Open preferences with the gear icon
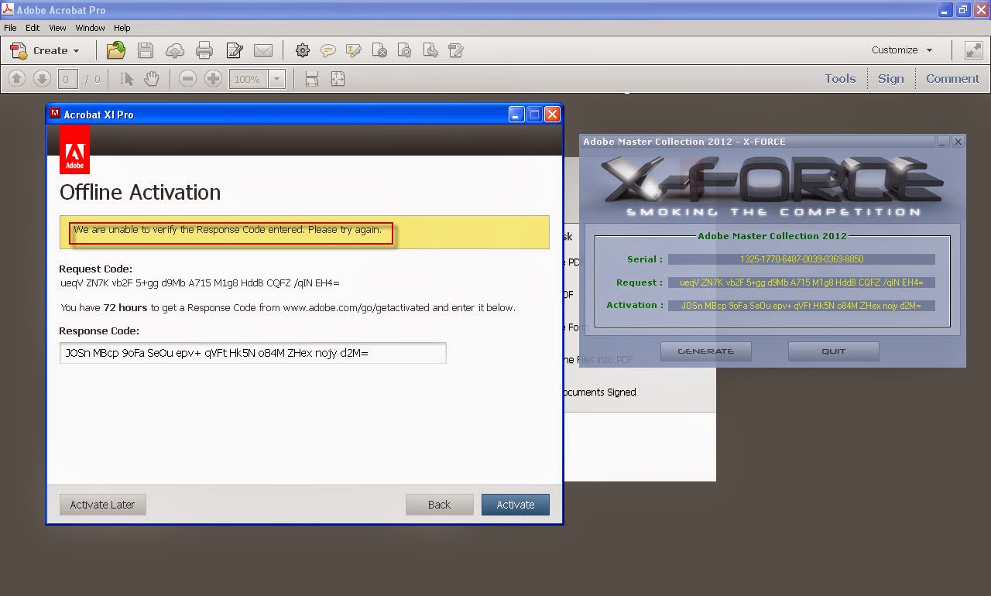The width and height of the screenshot is (991, 596). click(303, 50)
